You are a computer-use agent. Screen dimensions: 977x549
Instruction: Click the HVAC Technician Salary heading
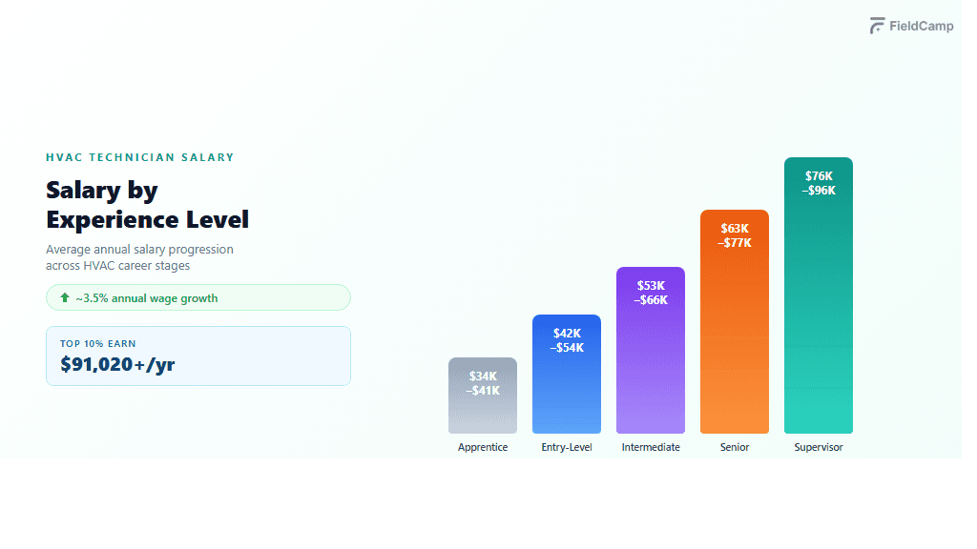140,157
